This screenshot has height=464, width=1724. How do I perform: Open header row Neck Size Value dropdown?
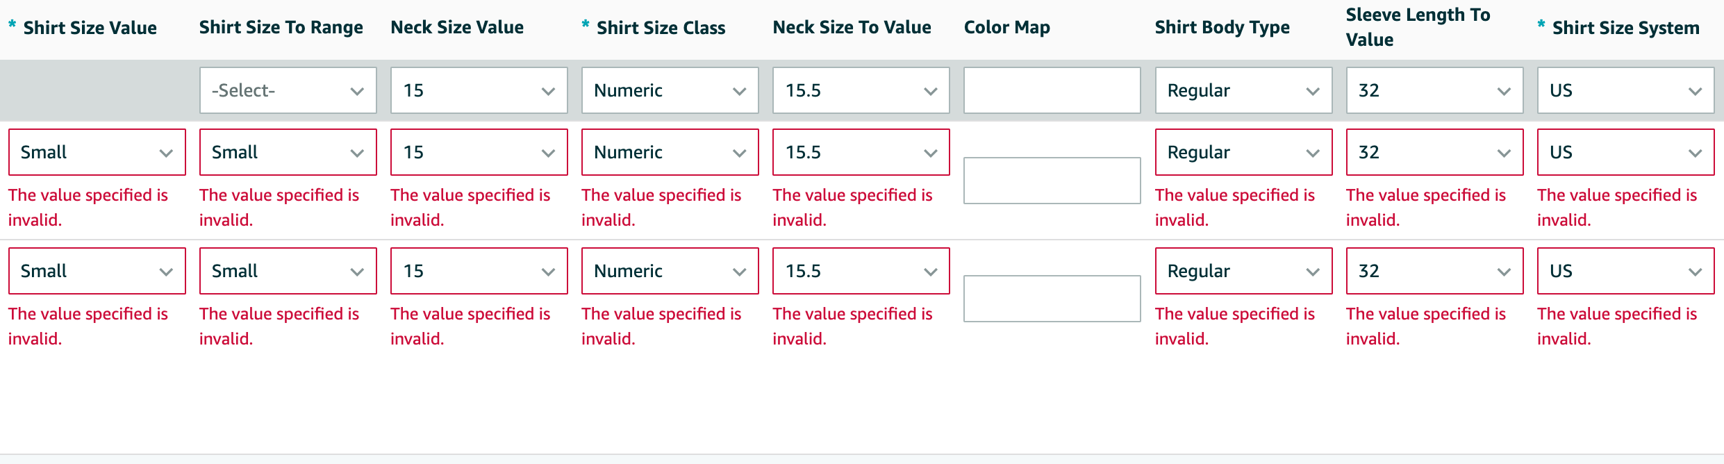click(479, 90)
